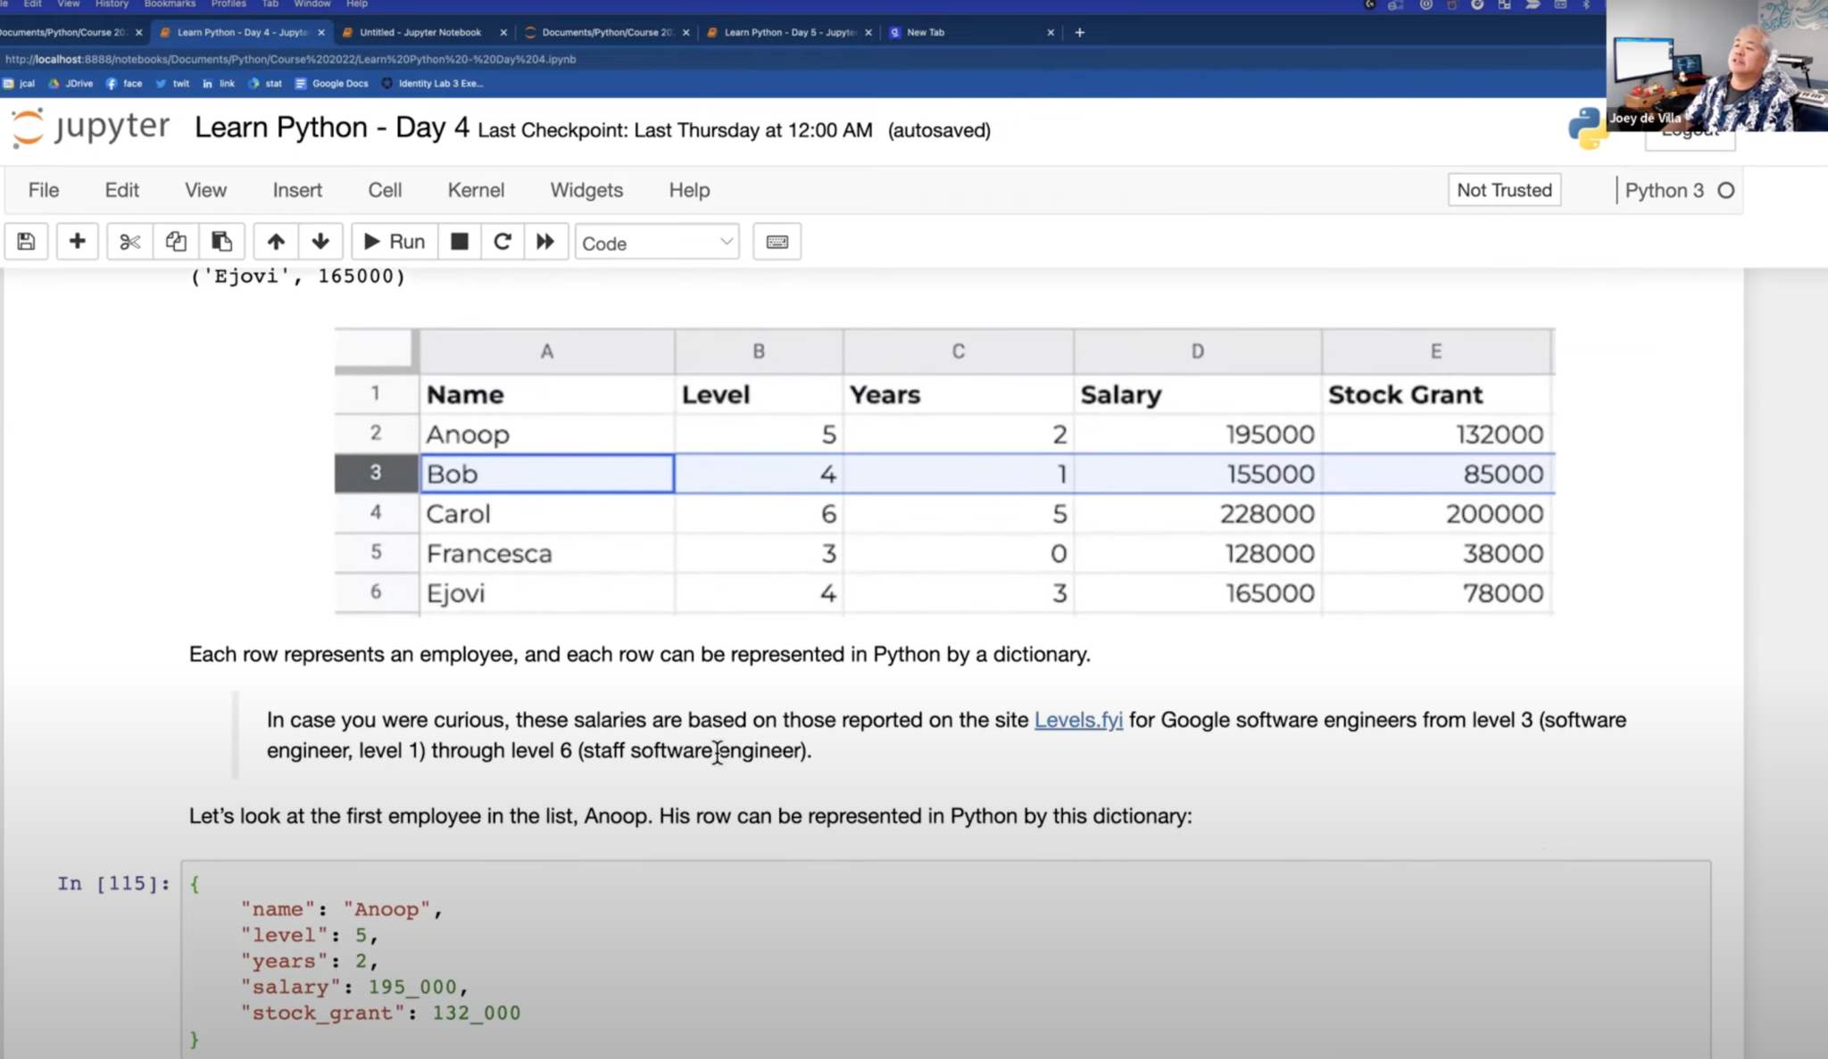Copy selected cells icon
Image resolution: width=1828 pixels, height=1059 pixels.
click(176, 242)
